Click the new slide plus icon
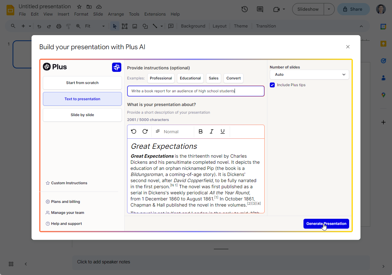392x275 pixels. pyautogui.click(x=23, y=26)
